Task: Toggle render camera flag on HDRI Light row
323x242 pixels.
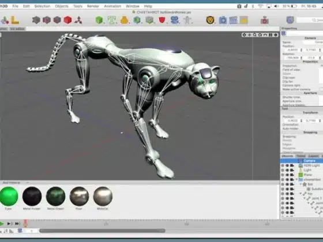Action: coord(292,165)
